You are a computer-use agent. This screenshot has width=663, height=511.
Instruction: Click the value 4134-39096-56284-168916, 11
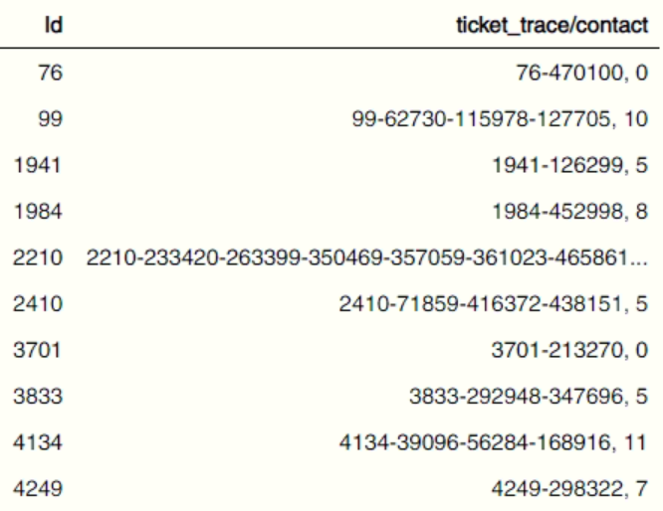pyautogui.click(x=494, y=442)
